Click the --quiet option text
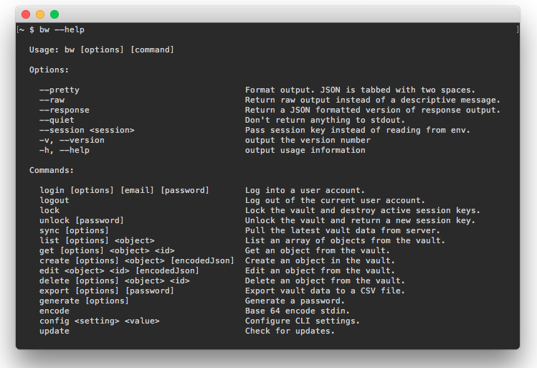Screen dimensions: 537x368 tap(57, 120)
